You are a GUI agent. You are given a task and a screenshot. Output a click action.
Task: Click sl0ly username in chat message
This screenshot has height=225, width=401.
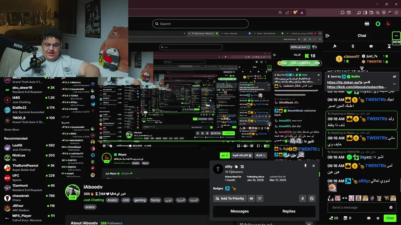point(364,181)
